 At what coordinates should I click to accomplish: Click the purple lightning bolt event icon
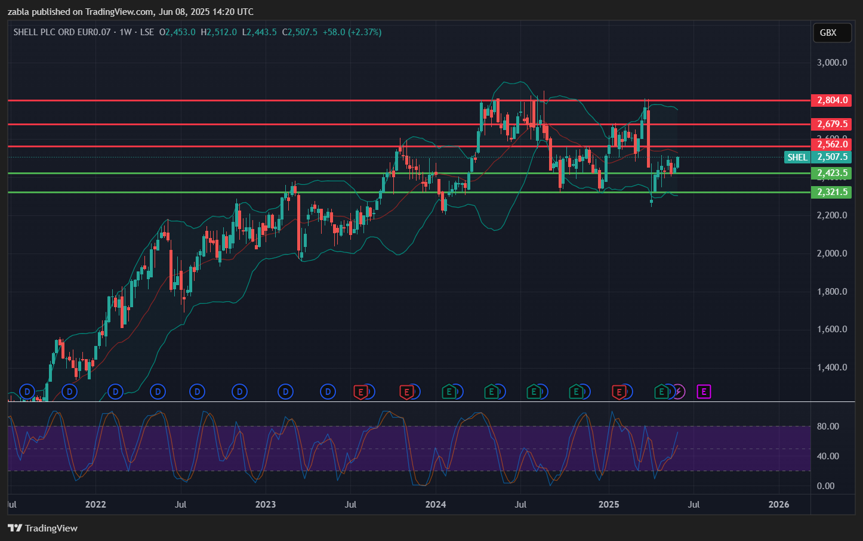pyautogui.click(x=679, y=392)
